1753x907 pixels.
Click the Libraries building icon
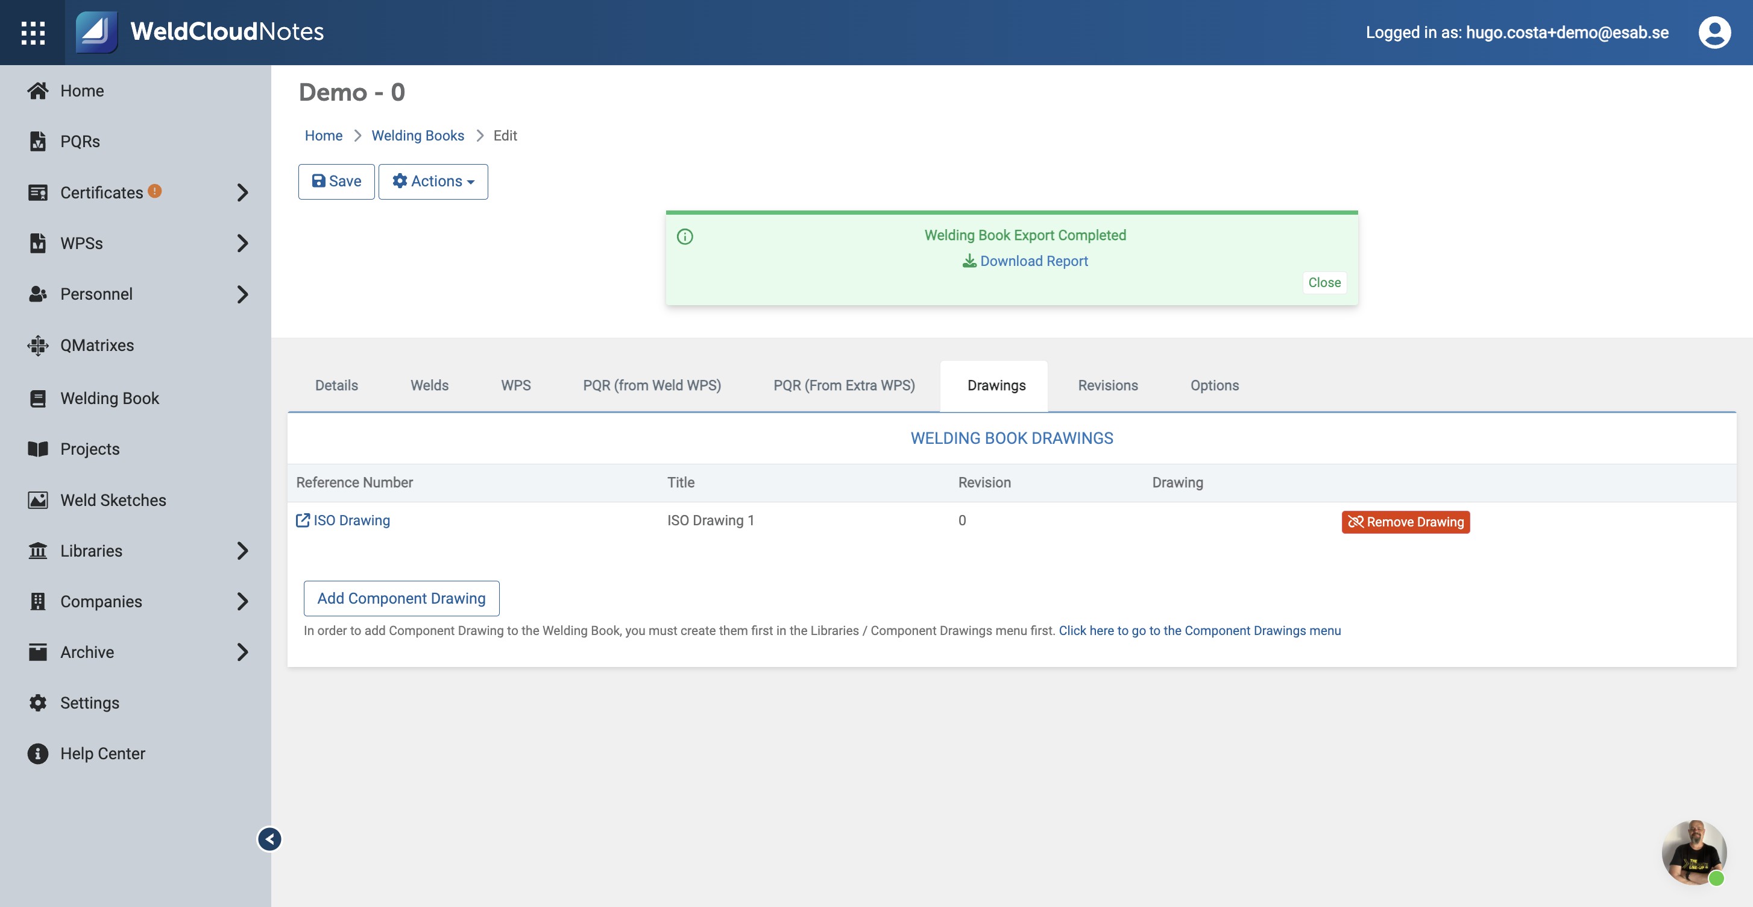pos(37,550)
